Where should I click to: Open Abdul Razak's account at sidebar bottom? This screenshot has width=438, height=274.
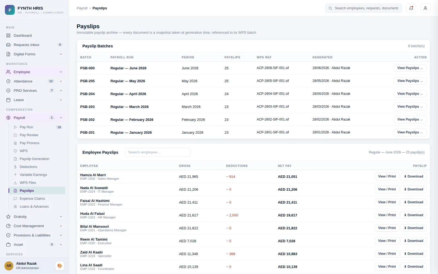(x=27, y=266)
